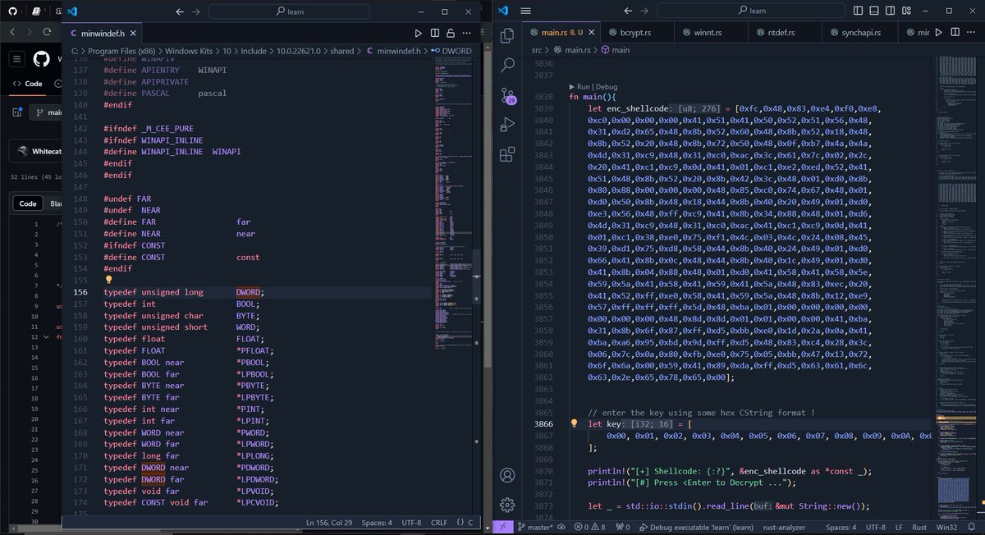Screen dimensions: 985x535
Task: Click shared breadcrumb in left editor
Action: click(341, 51)
